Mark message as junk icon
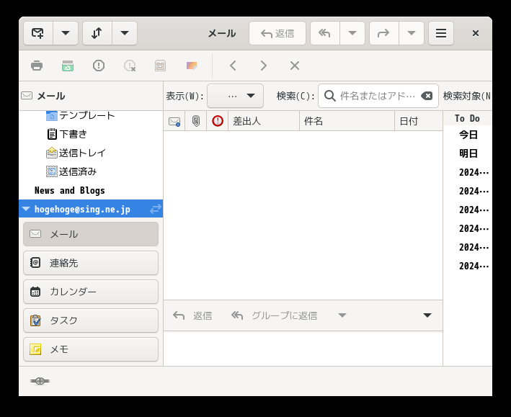The width and height of the screenshot is (511, 417). (x=99, y=66)
